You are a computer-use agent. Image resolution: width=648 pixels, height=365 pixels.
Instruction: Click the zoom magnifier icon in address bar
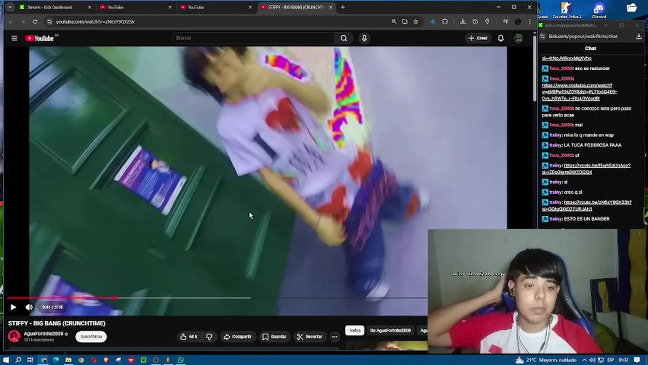click(393, 22)
